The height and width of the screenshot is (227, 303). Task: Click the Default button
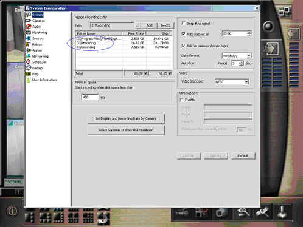coord(243,156)
